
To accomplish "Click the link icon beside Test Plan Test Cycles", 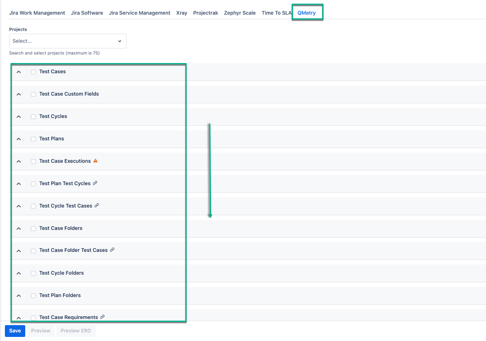I will click(x=95, y=183).
